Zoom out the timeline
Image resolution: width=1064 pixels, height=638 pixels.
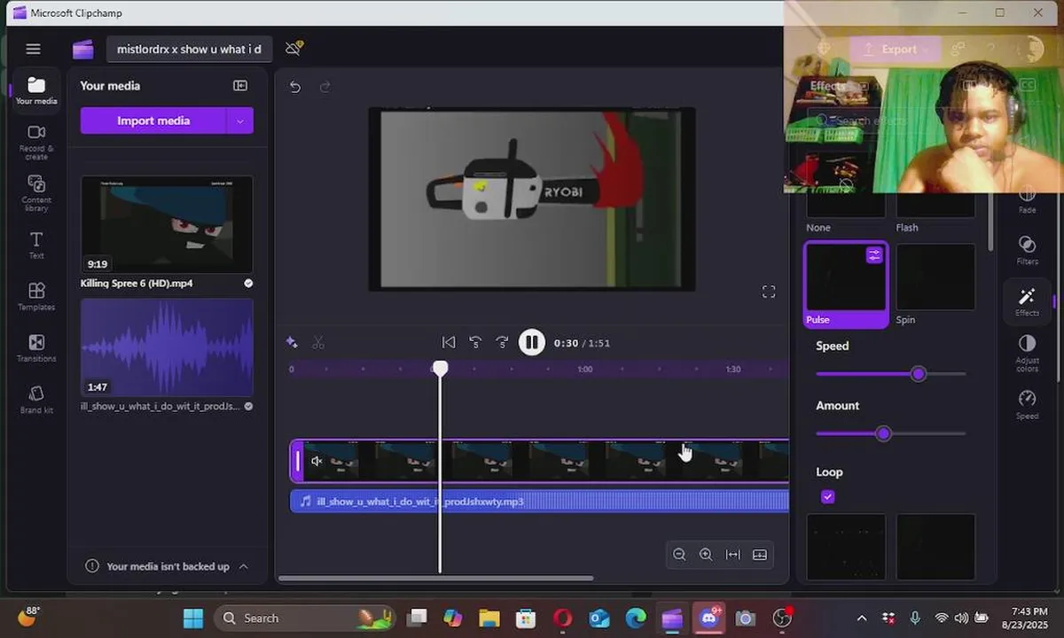(x=679, y=555)
